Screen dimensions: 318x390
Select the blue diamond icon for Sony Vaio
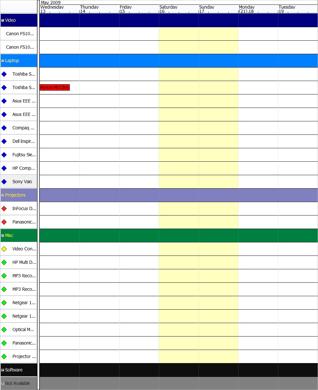click(4, 181)
